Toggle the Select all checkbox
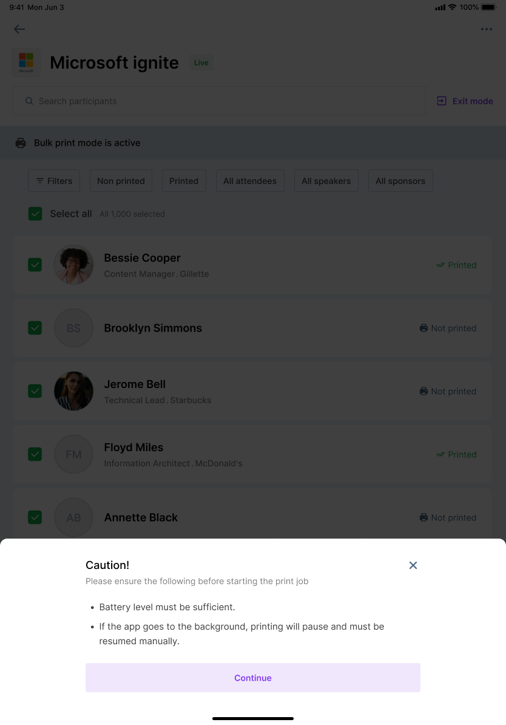506x725 pixels. click(35, 214)
